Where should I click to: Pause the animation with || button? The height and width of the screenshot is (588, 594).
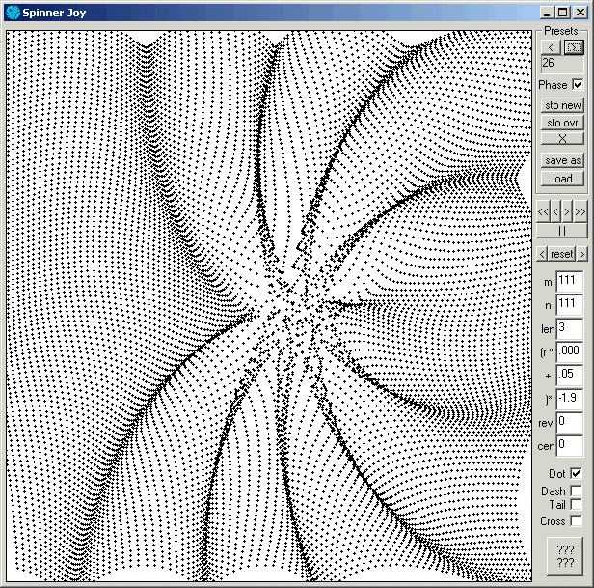562,231
